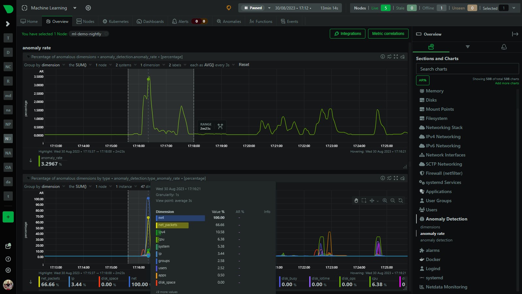Click the lightbulb notifications icon
This screenshot has height=294, width=522.
tap(229, 8)
